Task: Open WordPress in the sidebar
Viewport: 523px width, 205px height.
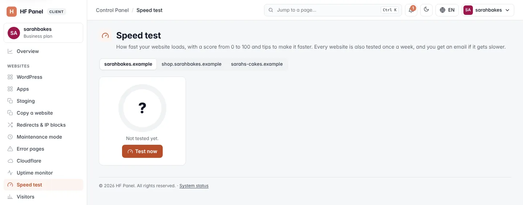Action: [44, 77]
